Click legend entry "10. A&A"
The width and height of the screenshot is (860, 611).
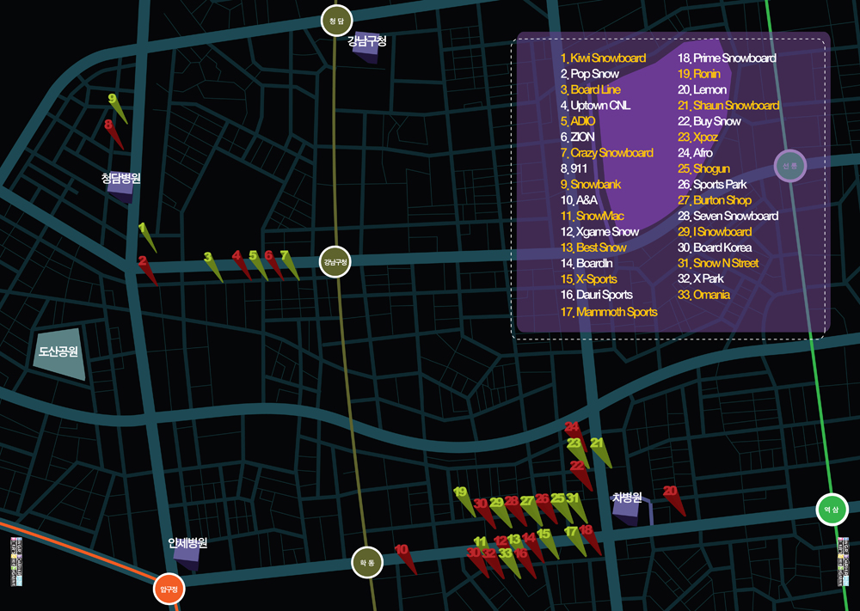click(x=579, y=200)
